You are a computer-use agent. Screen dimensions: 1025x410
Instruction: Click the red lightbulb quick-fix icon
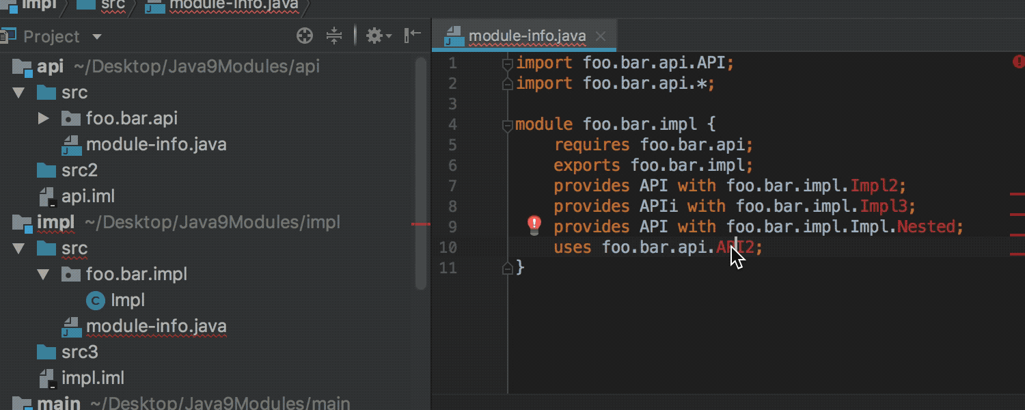point(534,225)
